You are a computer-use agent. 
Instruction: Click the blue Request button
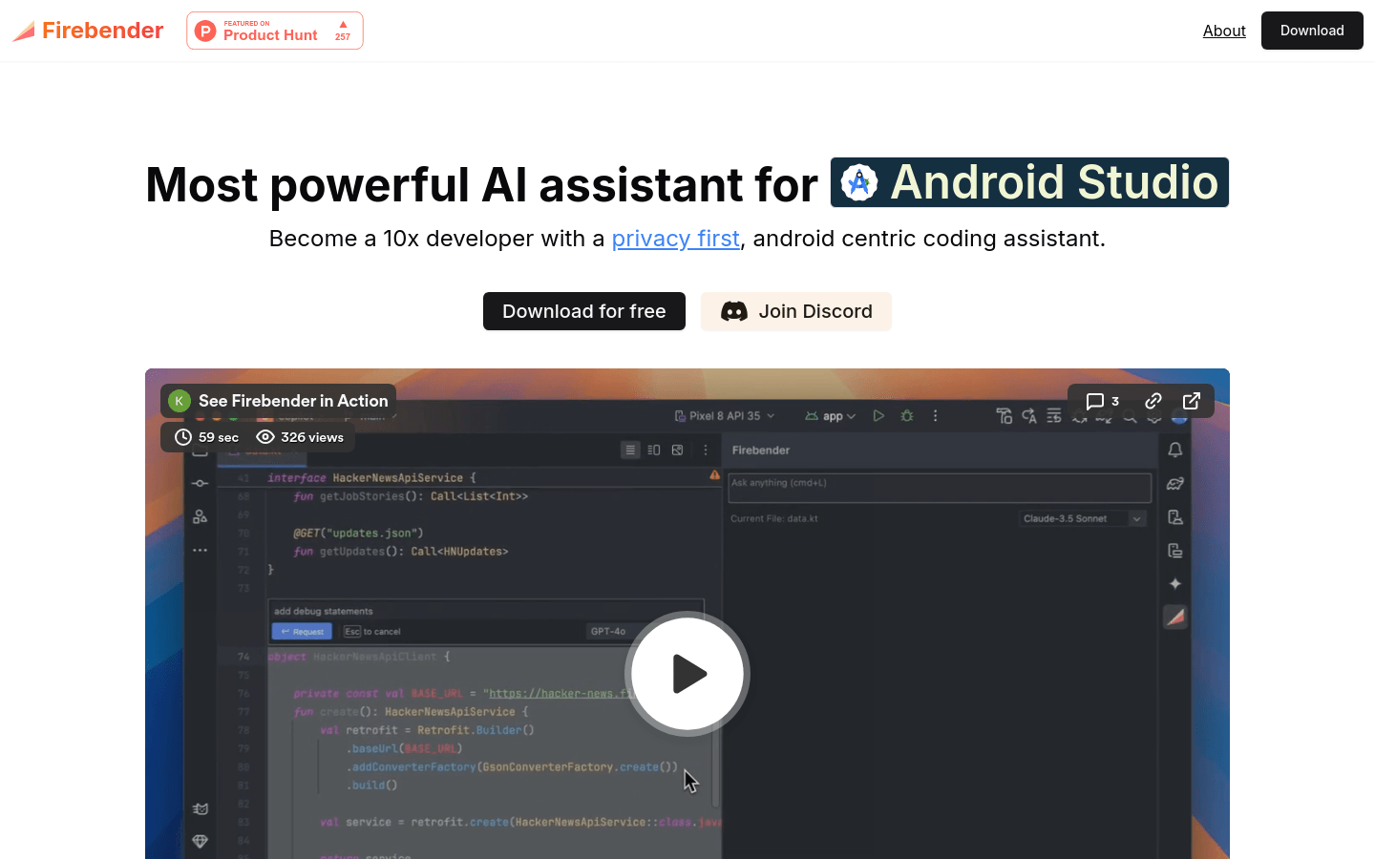(302, 631)
